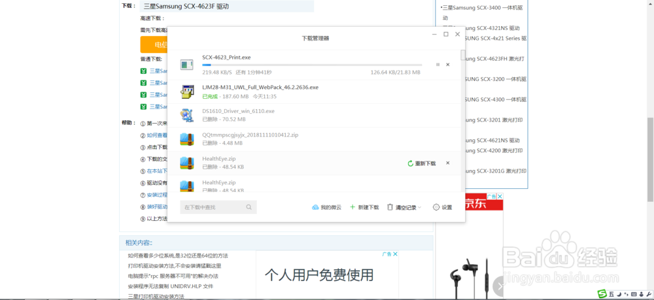654x300 pixels.
Task: Click the search magnifier in download manager
Action: coord(249,207)
